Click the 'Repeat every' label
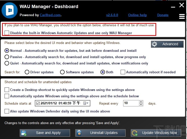187x139 pixels. point(109,103)
